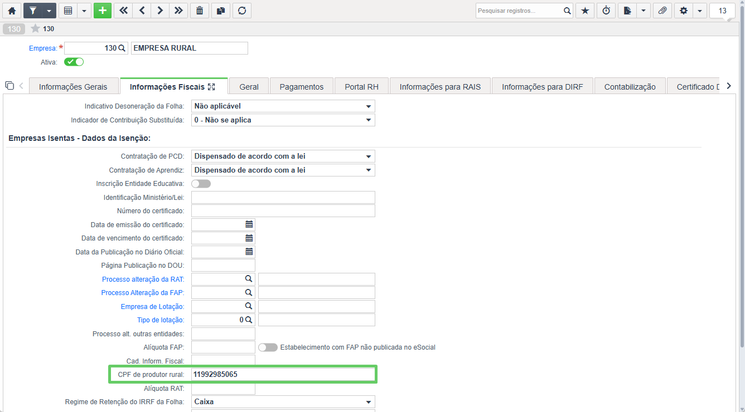Open lookup for Processo alteração da RAT

(x=249, y=278)
